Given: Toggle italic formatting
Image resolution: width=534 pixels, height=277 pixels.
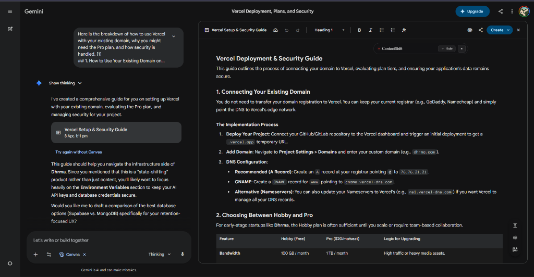Looking at the screenshot, I should pyautogui.click(x=370, y=30).
